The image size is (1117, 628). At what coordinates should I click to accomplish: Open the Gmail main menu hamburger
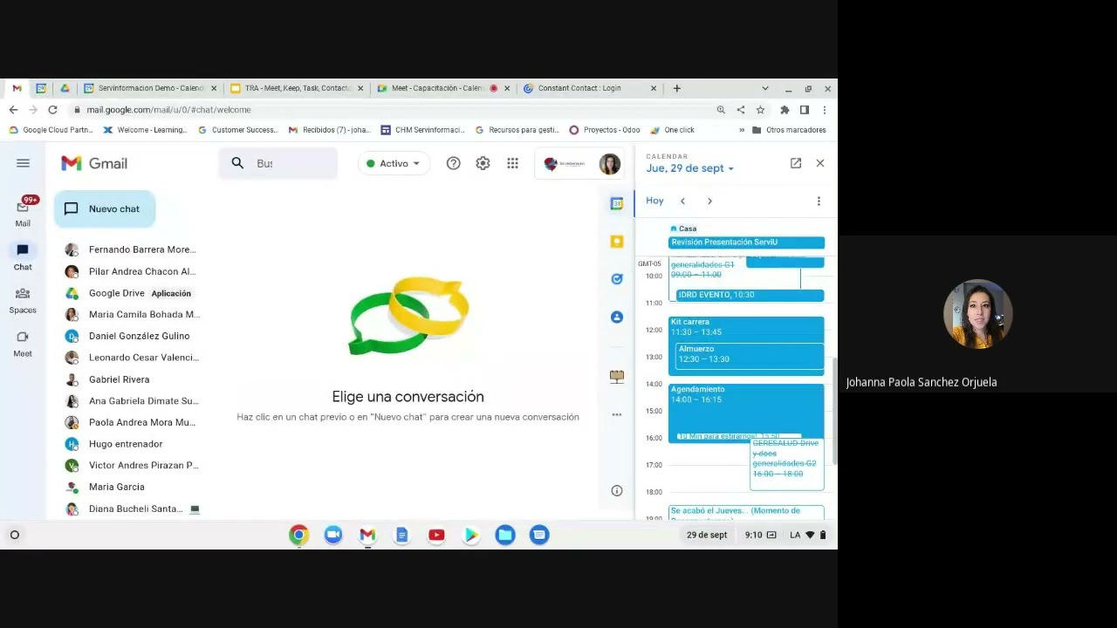pyautogui.click(x=23, y=163)
